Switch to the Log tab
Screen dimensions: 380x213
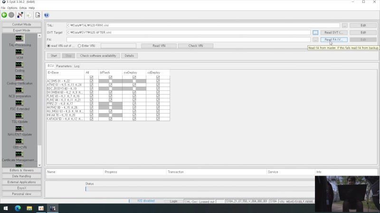pos(77,66)
